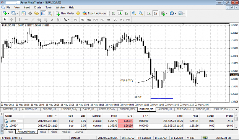Open the File menu
Viewport: 239px width, 140px height.
pos(8,7)
